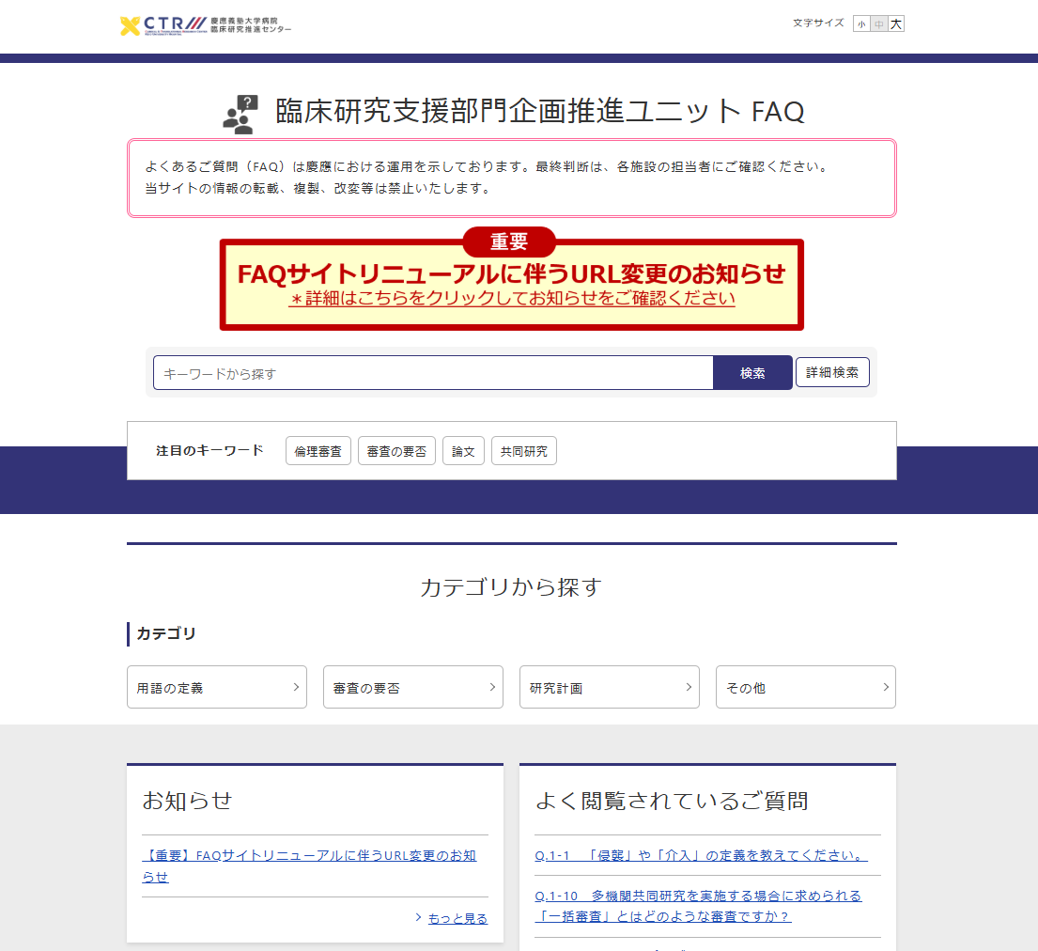Click the CTR Keio University Hospital logo
The image size is (1038, 951).
205,25
